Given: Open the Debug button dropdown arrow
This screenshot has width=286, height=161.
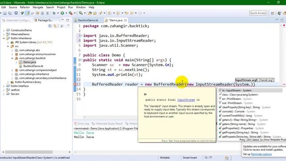Looking at the screenshot, I should (x=58, y=13).
